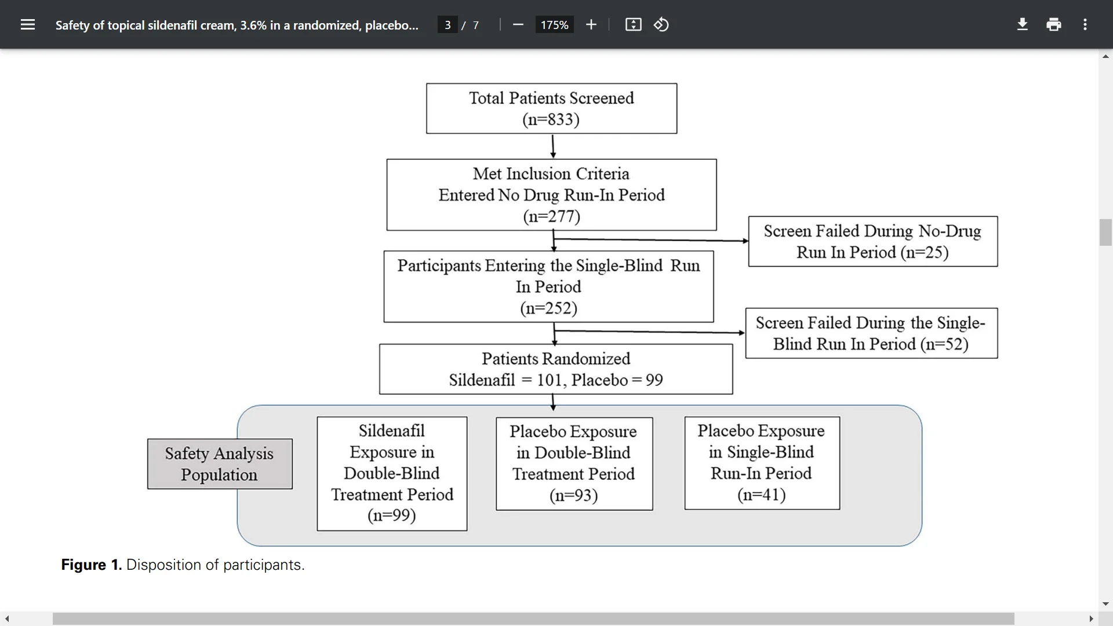Click the scroll right arrow
Viewport: 1113px width, 626px height.
(1091, 619)
